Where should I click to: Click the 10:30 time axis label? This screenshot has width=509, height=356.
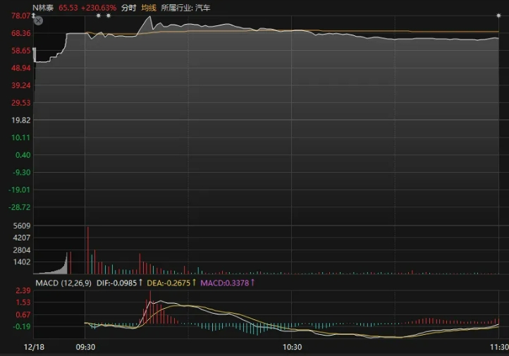[x=292, y=347]
